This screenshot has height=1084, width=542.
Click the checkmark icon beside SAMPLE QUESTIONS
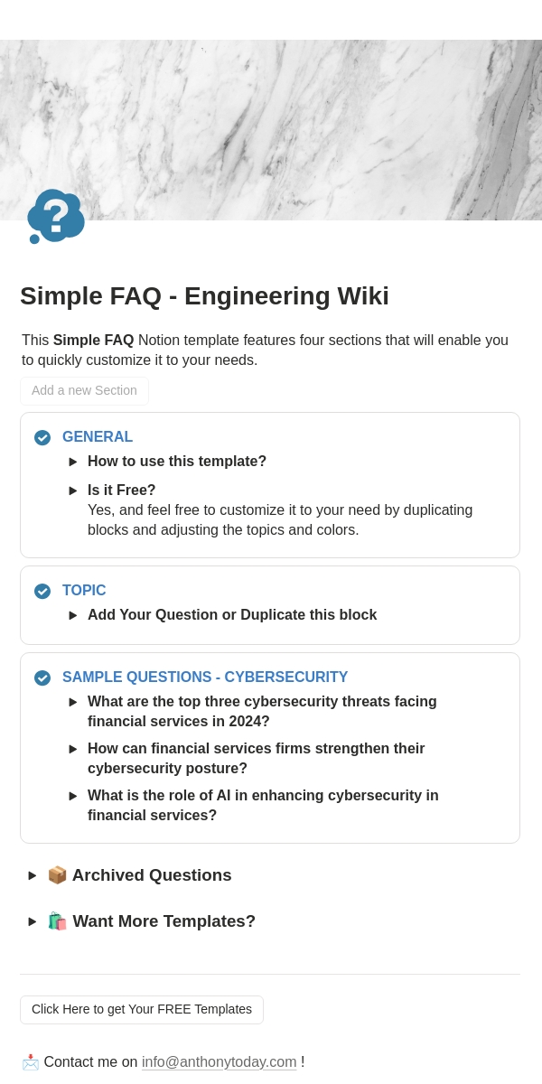click(x=42, y=677)
